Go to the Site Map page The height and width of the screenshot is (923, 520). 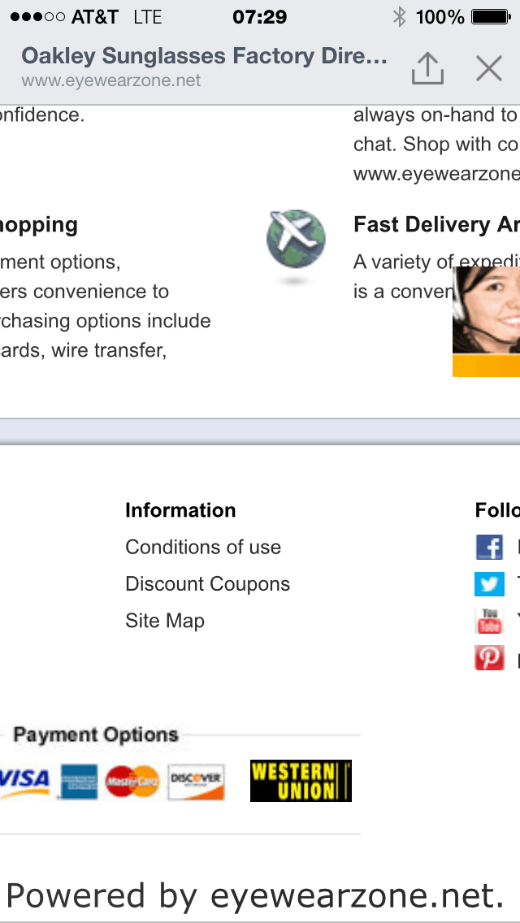[165, 621]
